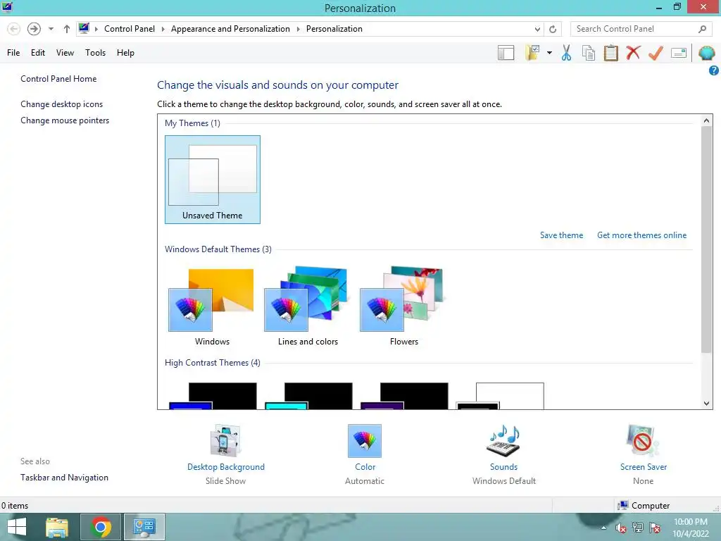Open Desktop Background settings icon
This screenshot has width=721, height=541.
[x=226, y=441]
